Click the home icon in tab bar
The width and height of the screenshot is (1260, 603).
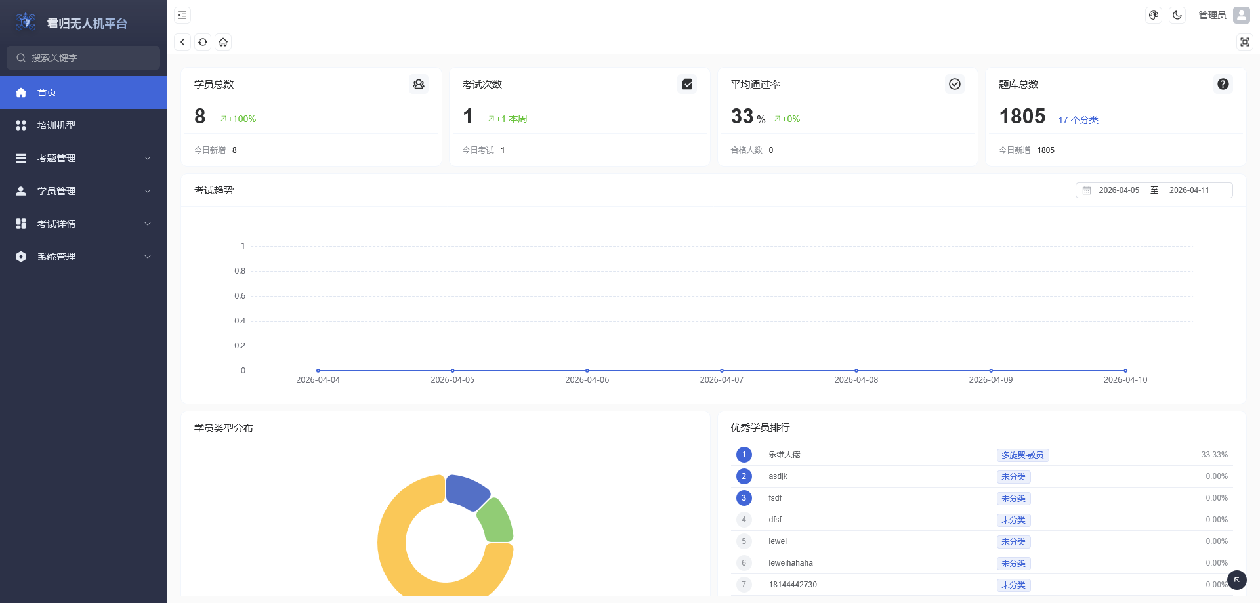tap(223, 42)
